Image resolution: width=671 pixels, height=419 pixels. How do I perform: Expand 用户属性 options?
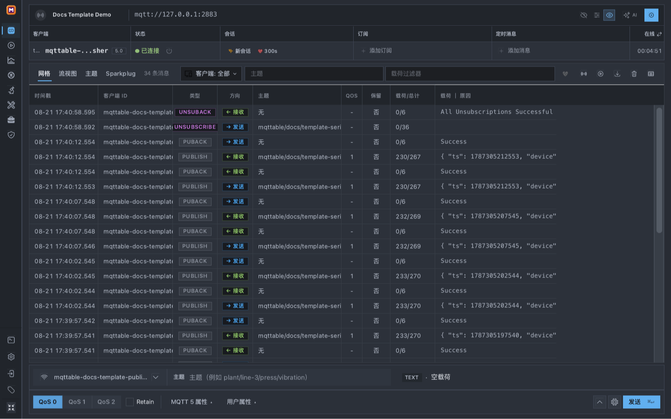pyautogui.click(x=241, y=402)
